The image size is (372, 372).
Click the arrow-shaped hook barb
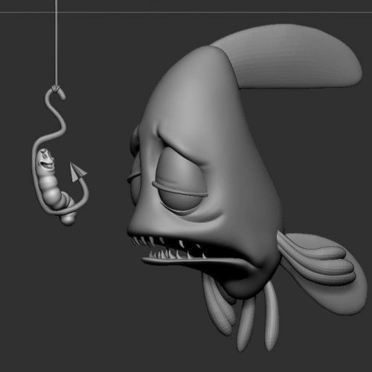point(77,172)
